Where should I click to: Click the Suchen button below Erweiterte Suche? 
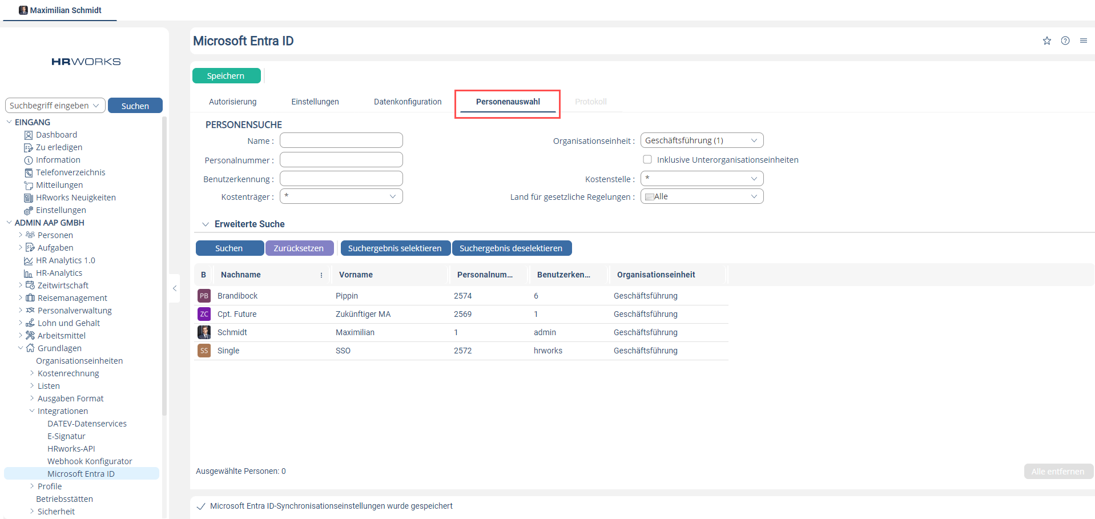pyautogui.click(x=230, y=248)
